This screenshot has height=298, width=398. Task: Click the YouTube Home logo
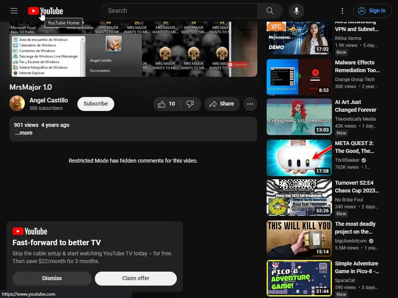pos(45,11)
